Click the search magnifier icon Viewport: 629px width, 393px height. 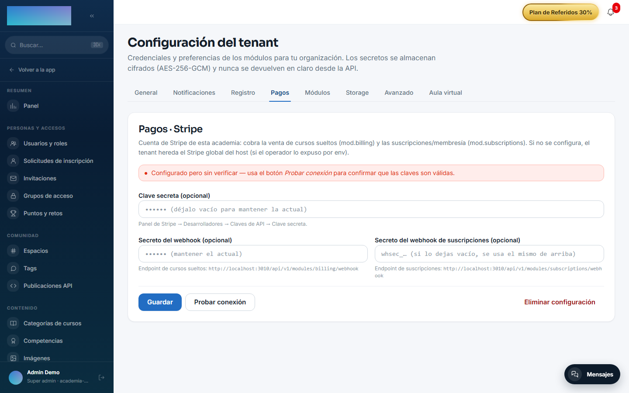coord(14,45)
